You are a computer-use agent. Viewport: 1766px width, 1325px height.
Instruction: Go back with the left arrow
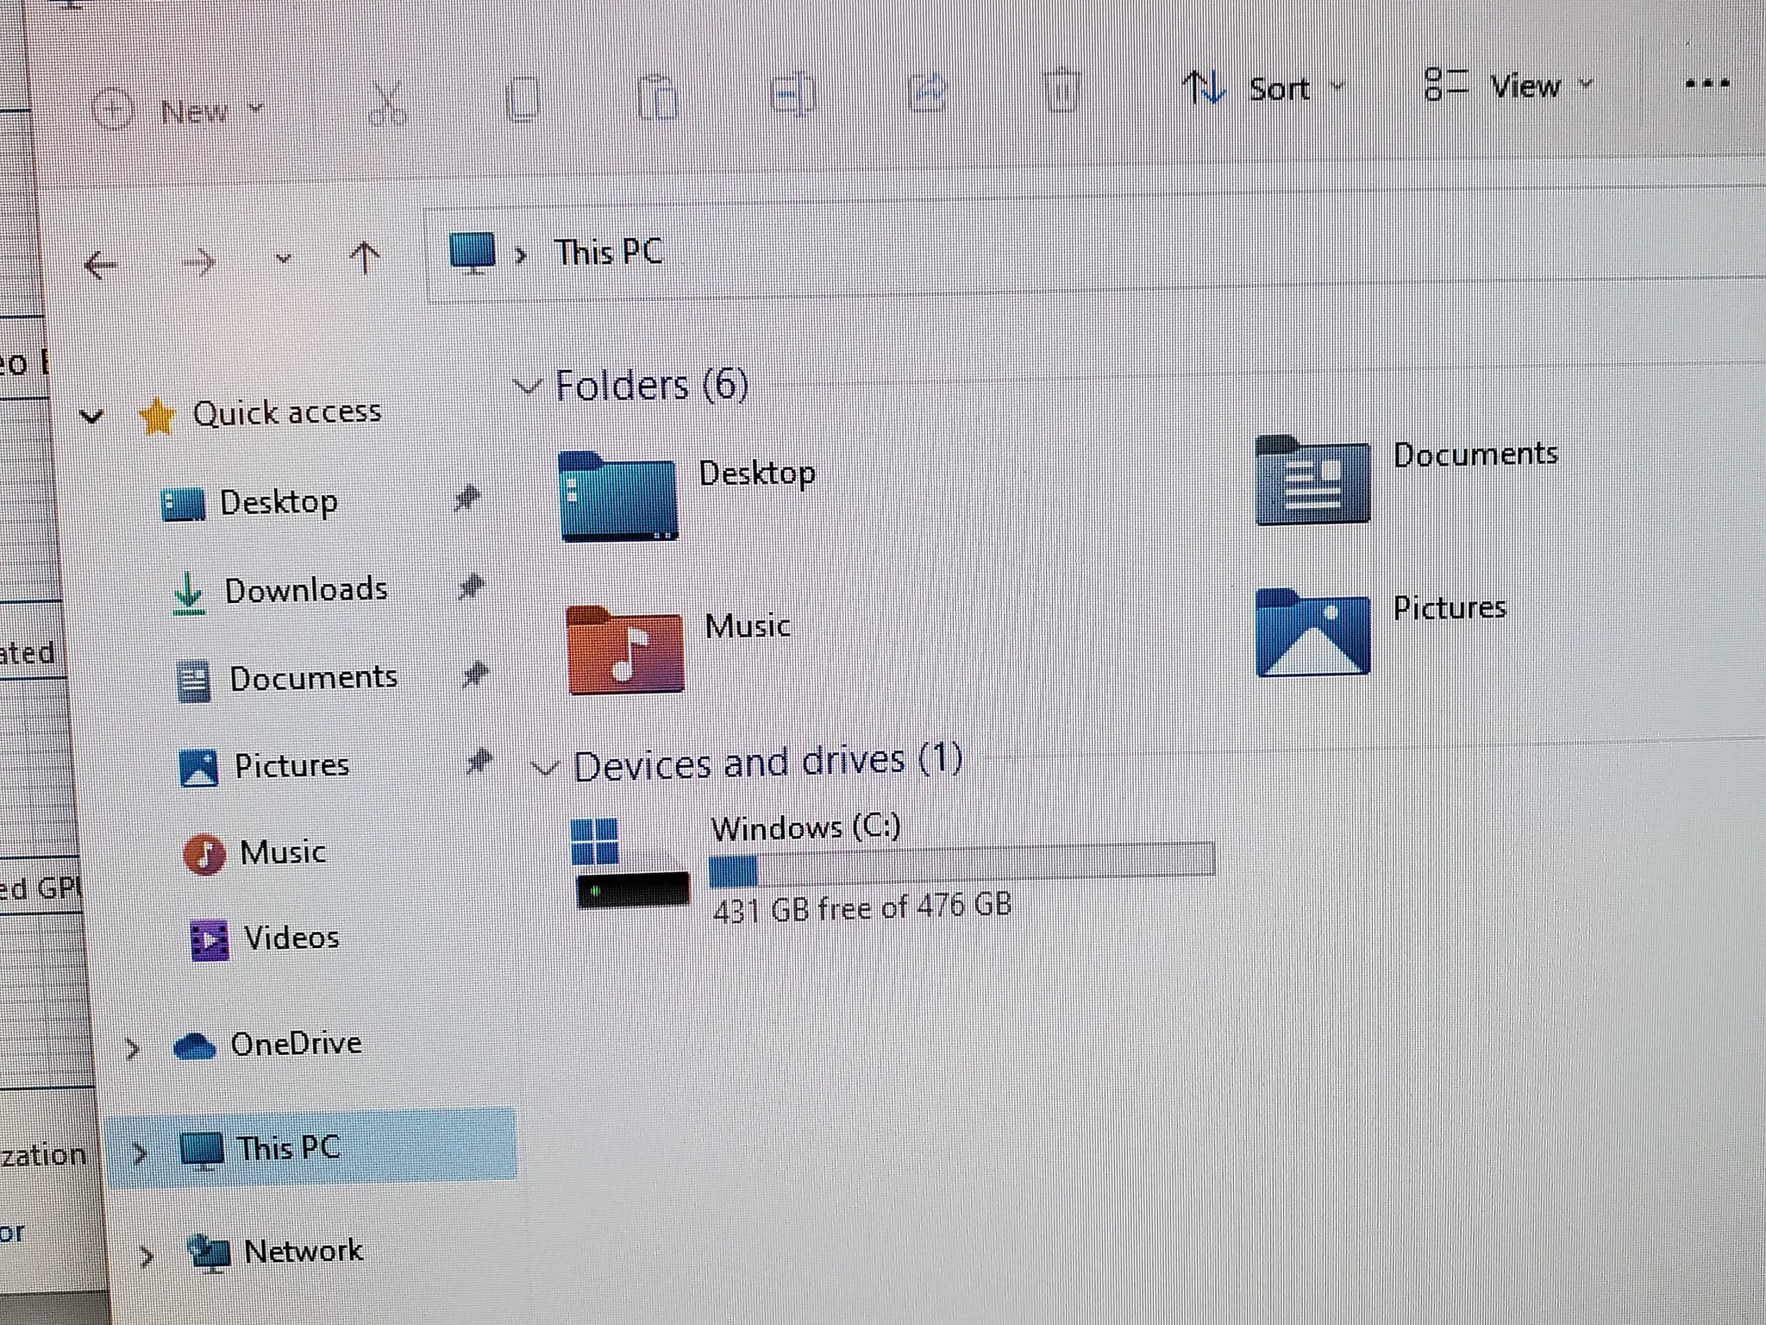point(101,264)
